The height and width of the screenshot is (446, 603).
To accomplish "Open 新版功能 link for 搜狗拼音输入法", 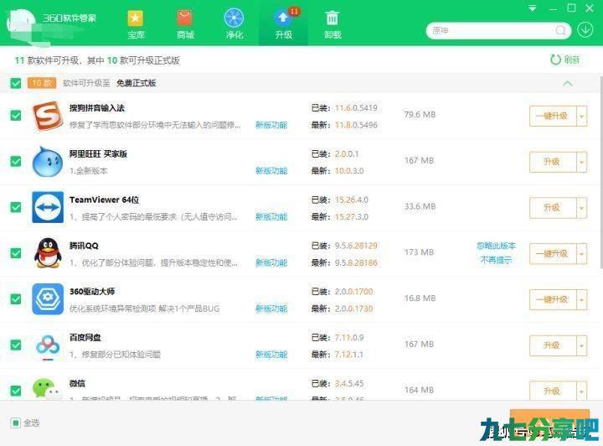I will click(271, 125).
